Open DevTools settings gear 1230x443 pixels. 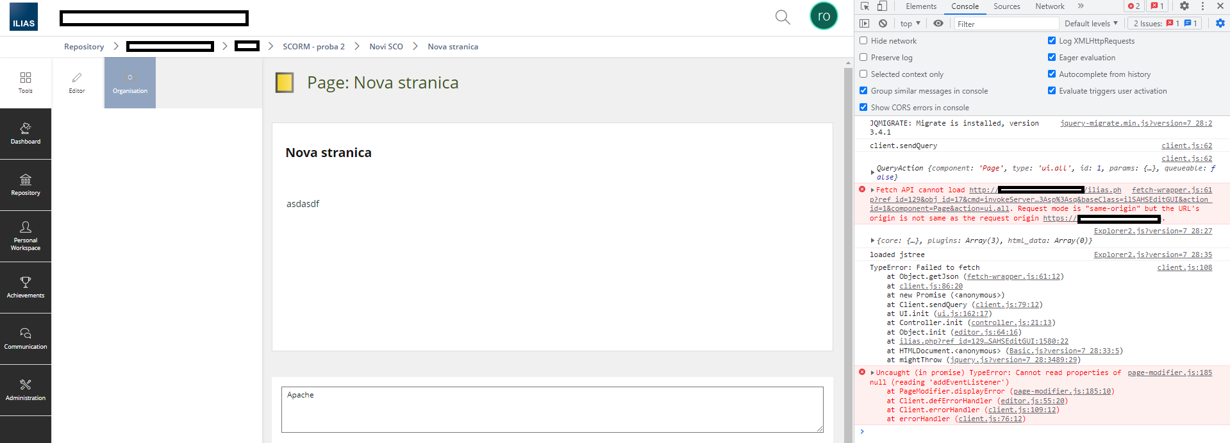tap(1184, 6)
